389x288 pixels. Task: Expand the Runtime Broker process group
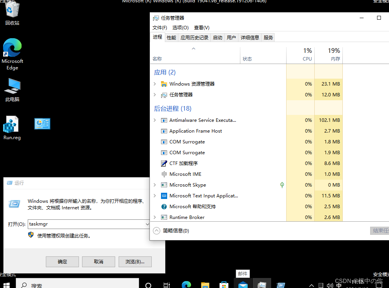tap(155, 217)
